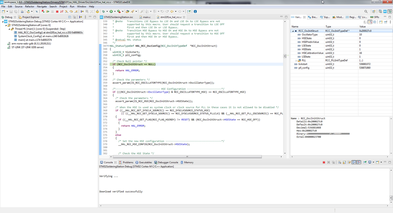Screen dimensions: 393x213
Task: Switch to the Registers tab
Action: pyautogui.click(x=351, y=17)
